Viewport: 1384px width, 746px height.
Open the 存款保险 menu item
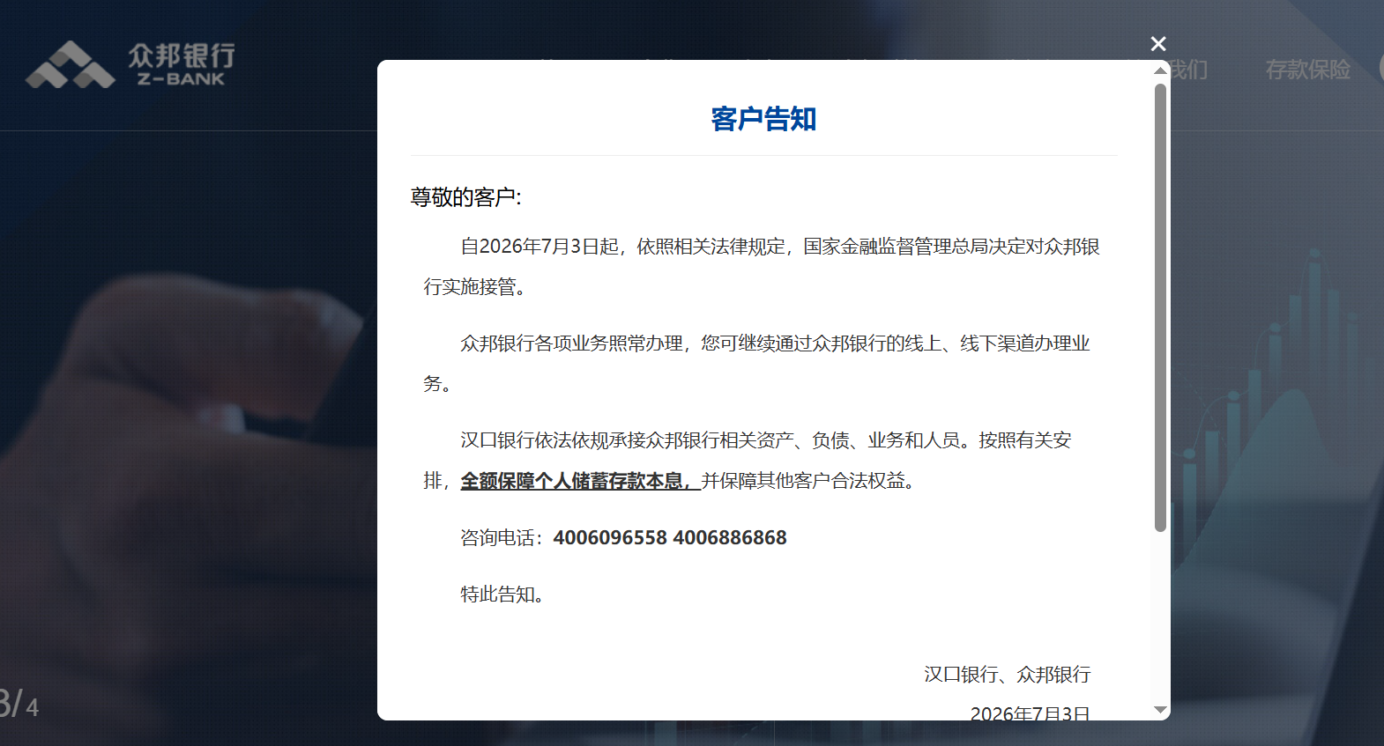[x=1308, y=70]
